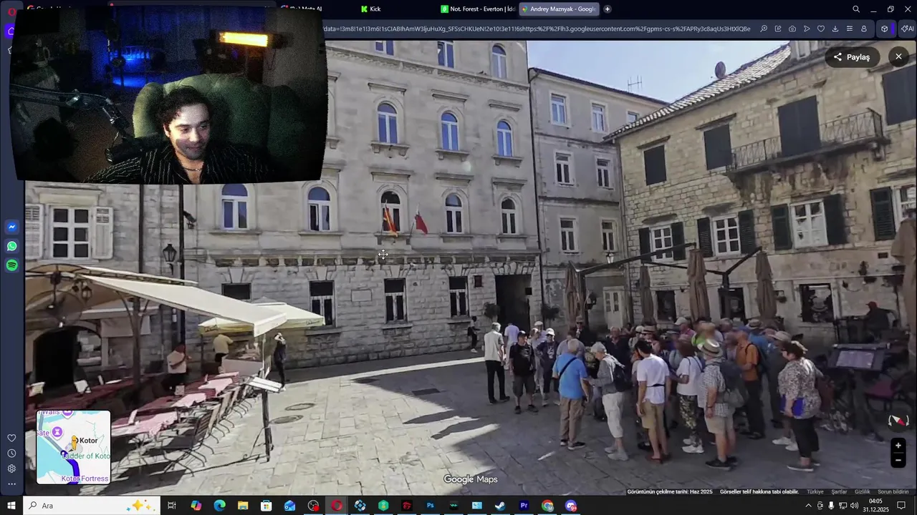Switch to the Kick tab

pyautogui.click(x=370, y=9)
